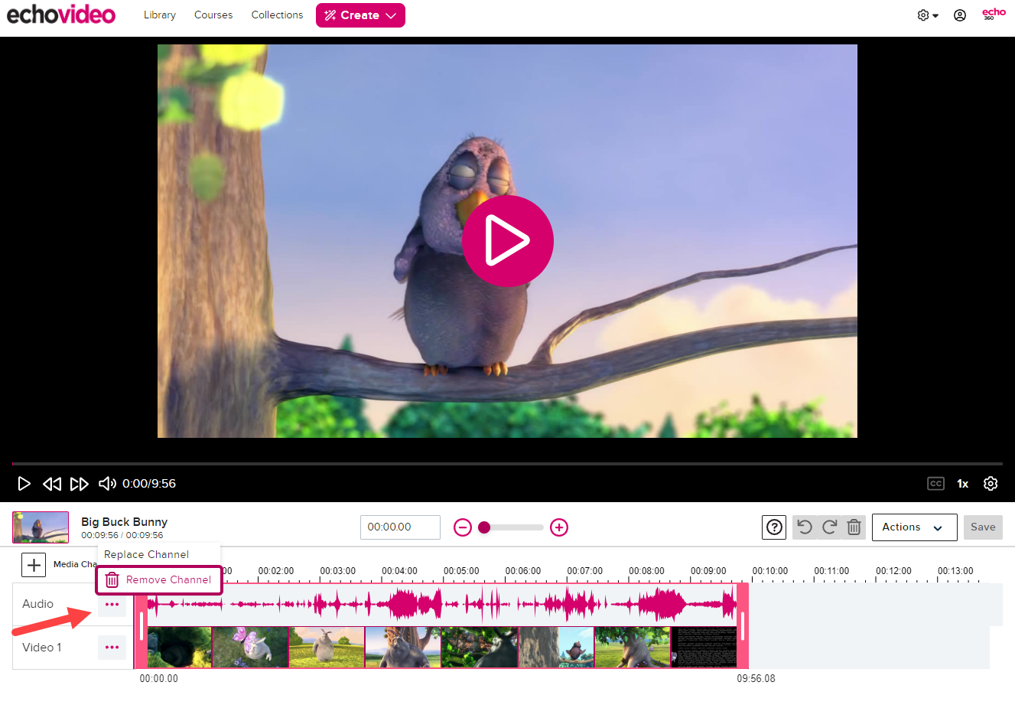
Task: Open the user account profile icon
Action: click(960, 15)
